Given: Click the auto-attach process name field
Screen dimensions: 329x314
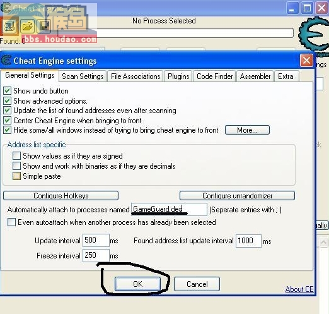Looking at the screenshot, I should [x=169, y=209].
